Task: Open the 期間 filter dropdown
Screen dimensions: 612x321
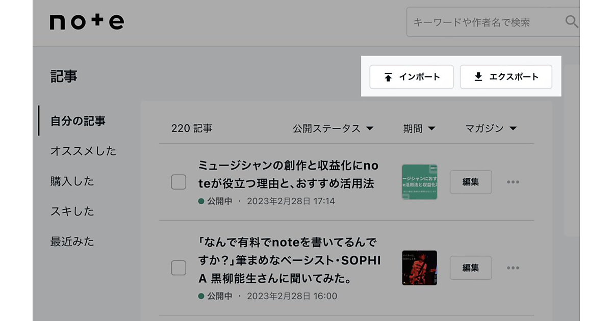Action: (x=419, y=128)
